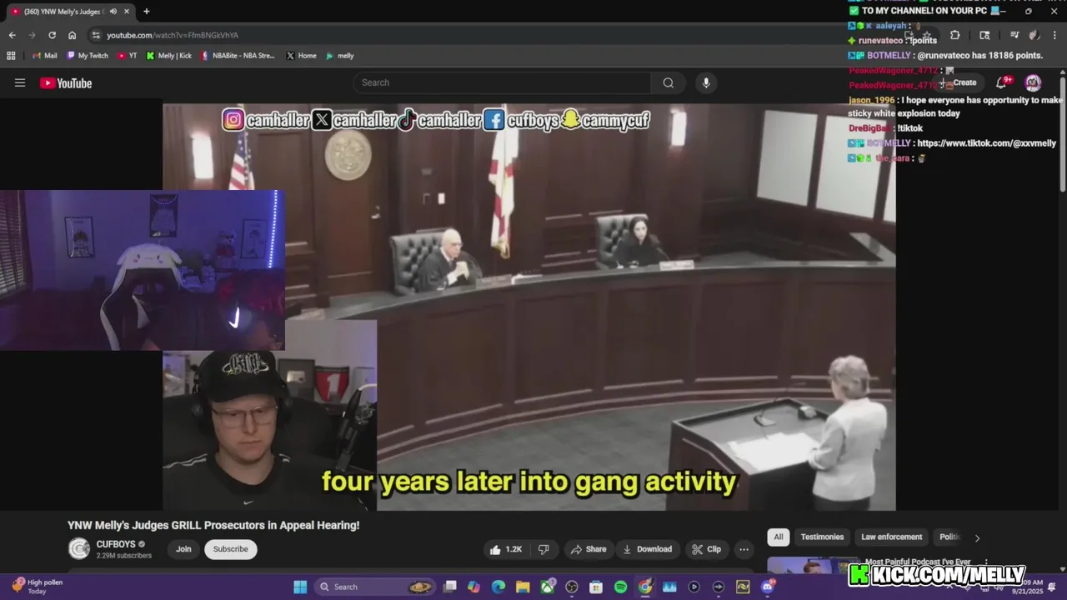This screenshot has height=600, width=1067.
Task: Click the courtroom video player
Action: [529, 307]
